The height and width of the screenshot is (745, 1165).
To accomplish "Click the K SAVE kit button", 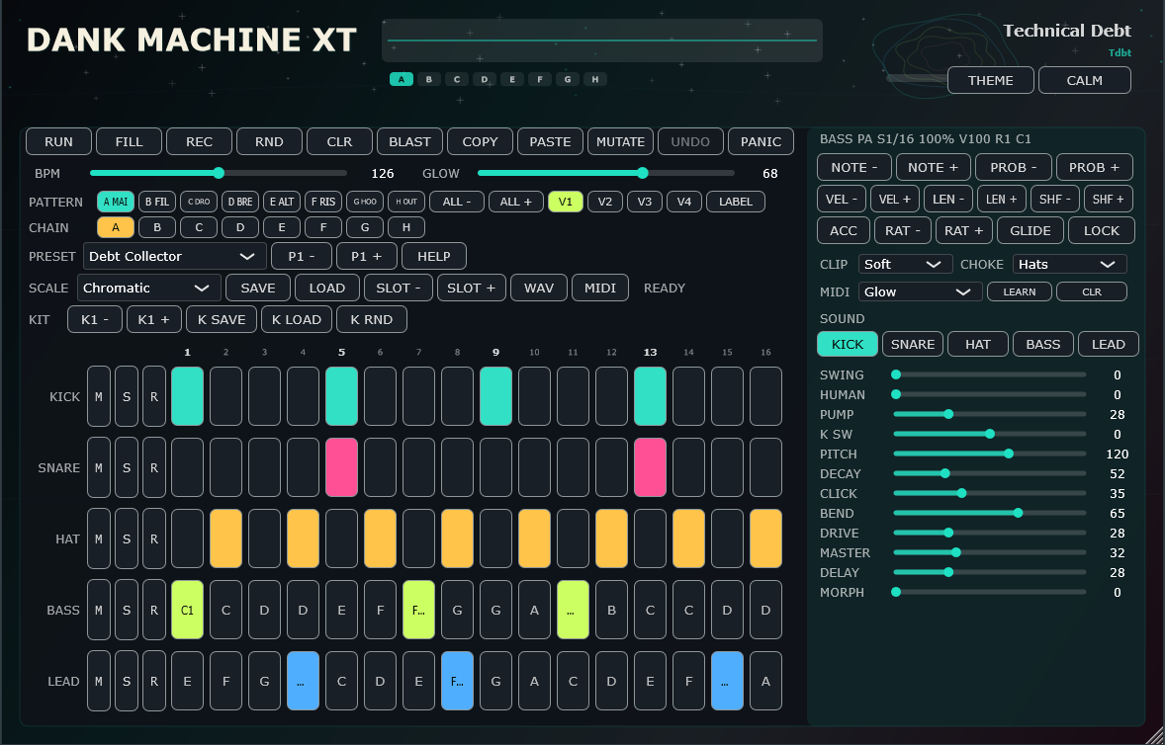I will (x=222, y=320).
